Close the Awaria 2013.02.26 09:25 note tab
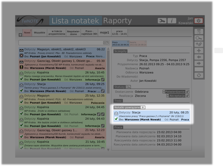 (146, 42)
